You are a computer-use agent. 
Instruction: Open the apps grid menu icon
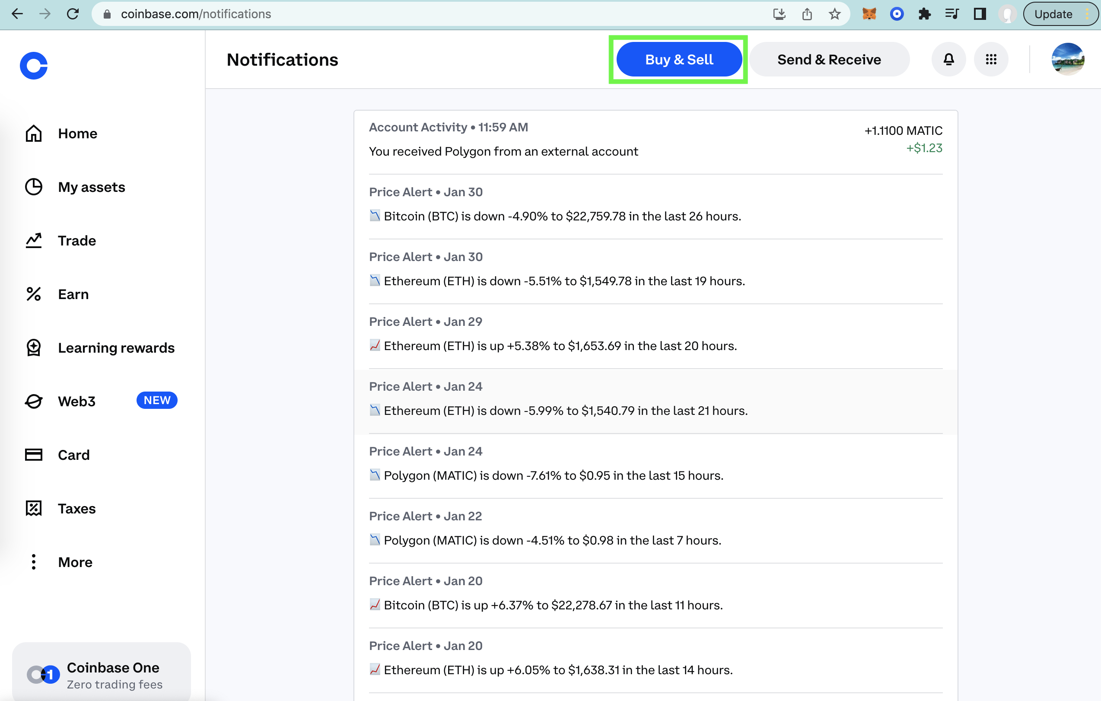991,60
